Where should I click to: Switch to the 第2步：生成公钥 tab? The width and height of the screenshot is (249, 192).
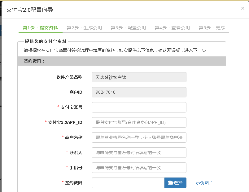[84, 28]
